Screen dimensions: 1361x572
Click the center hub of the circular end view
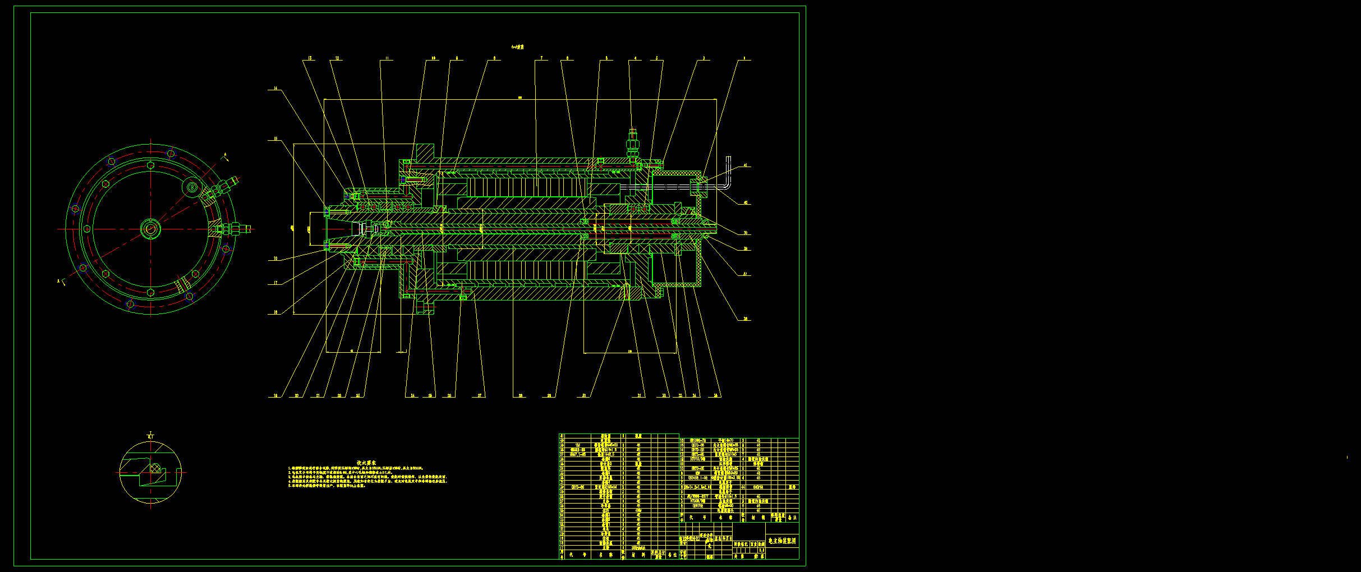tap(150, 229)
